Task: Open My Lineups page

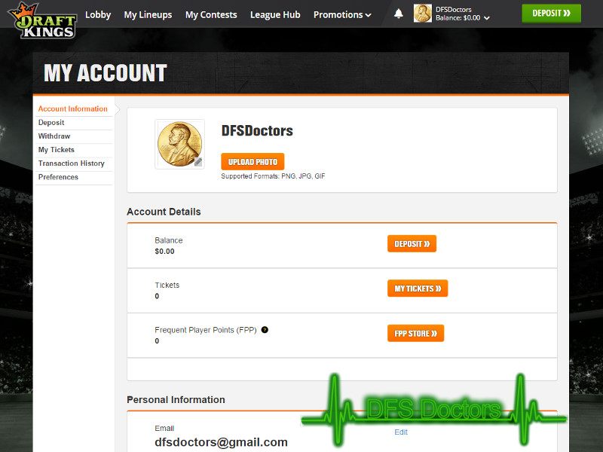Action: coord(148,14)
